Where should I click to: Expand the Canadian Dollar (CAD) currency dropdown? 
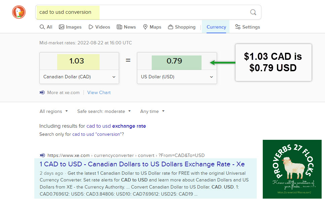coord(79,77)
